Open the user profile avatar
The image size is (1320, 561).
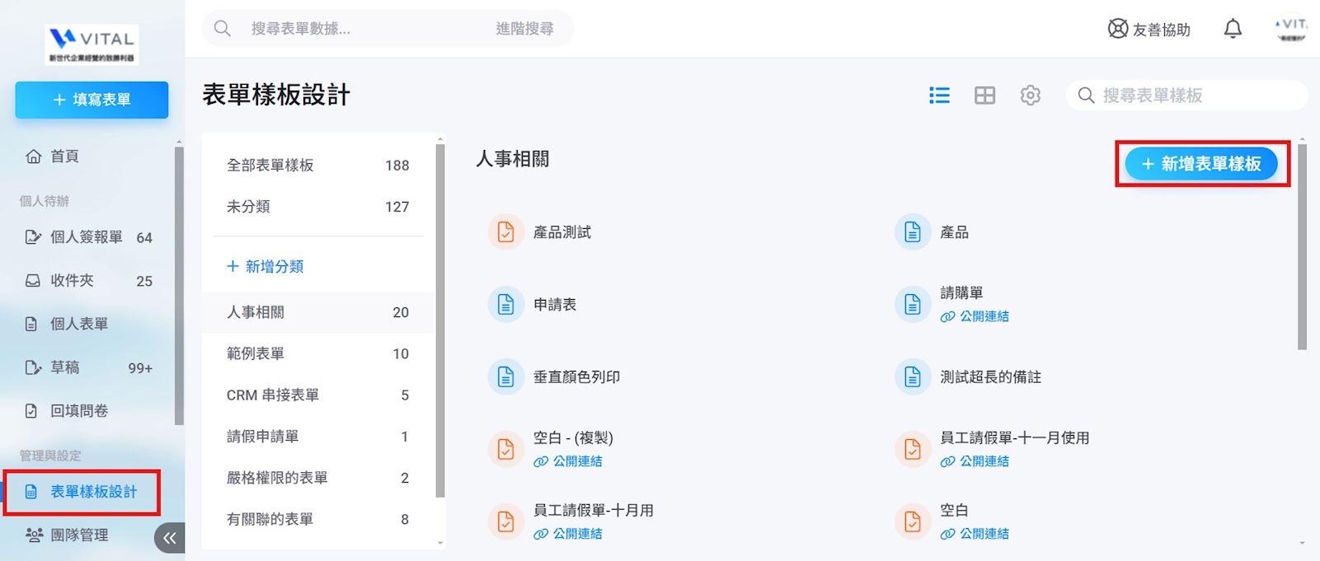point(1290,29)
